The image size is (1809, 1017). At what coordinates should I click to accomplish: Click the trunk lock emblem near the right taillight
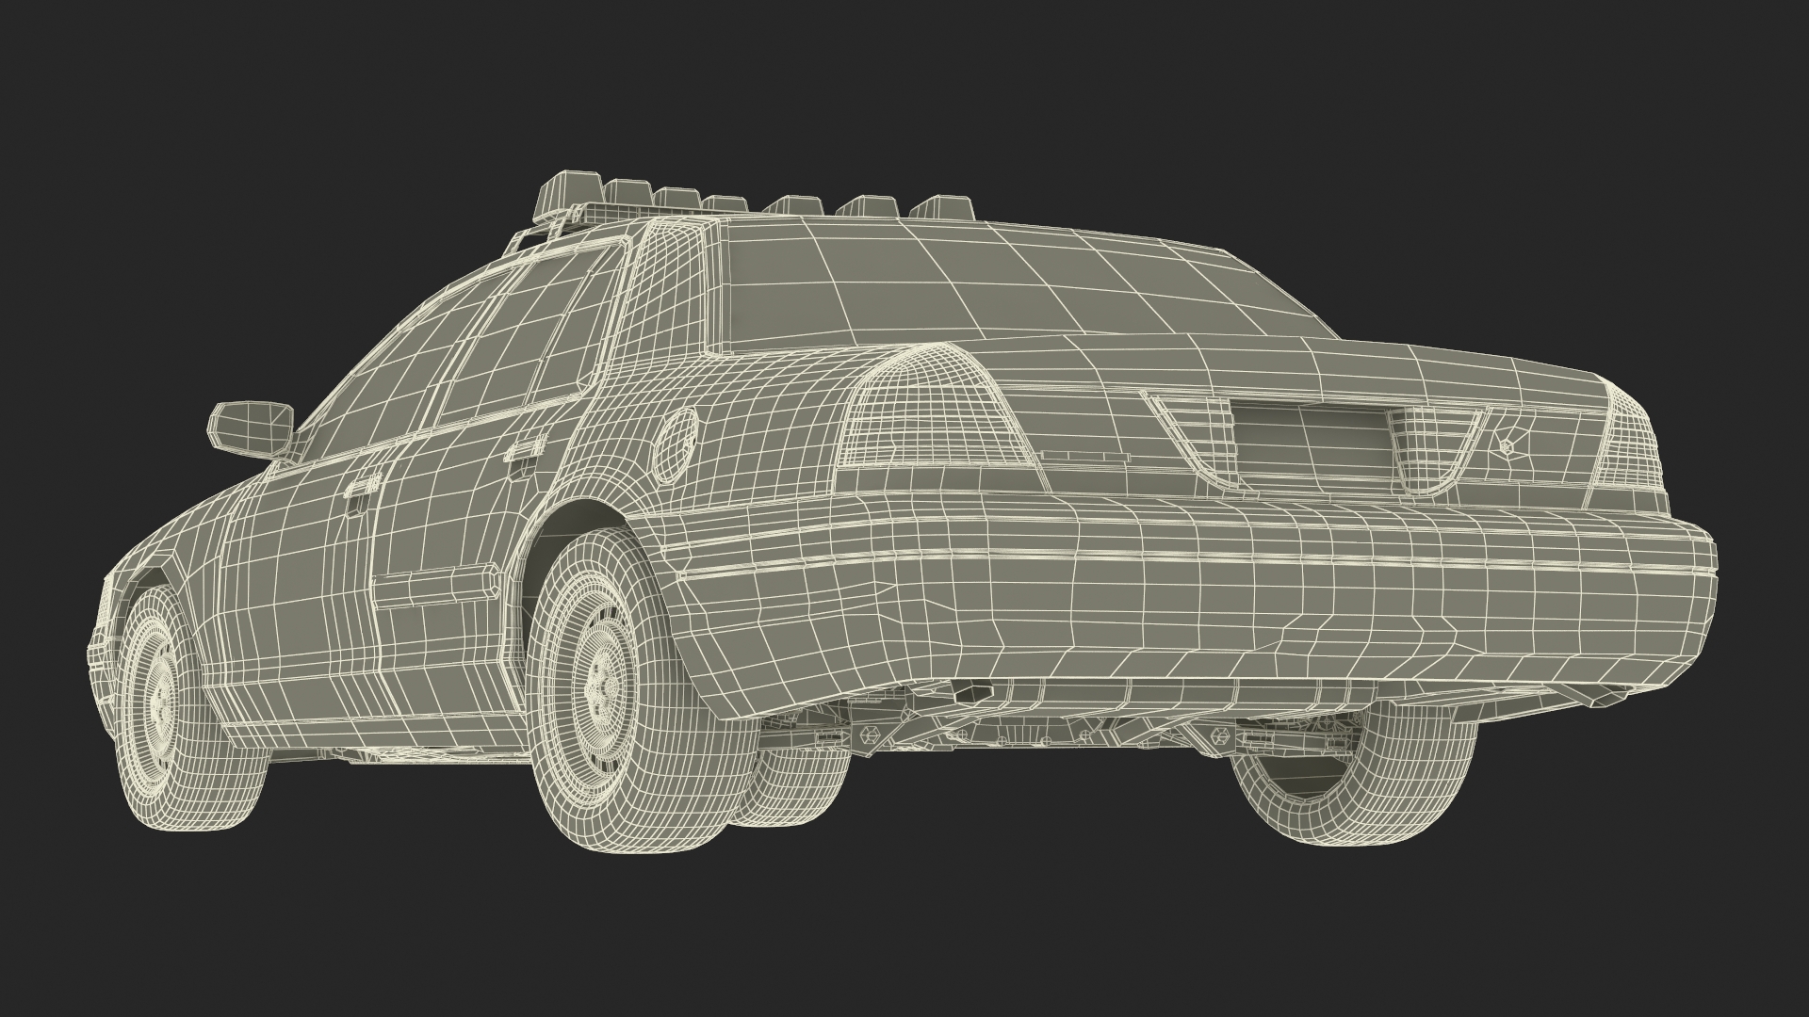[x=1505, y=449]
